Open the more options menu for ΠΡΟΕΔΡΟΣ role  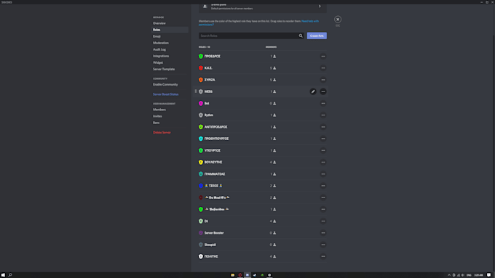tap(323, 57)
